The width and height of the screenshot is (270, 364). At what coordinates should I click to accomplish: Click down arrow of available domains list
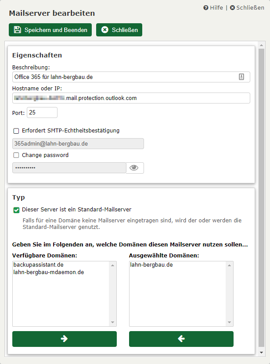point(113,323)
